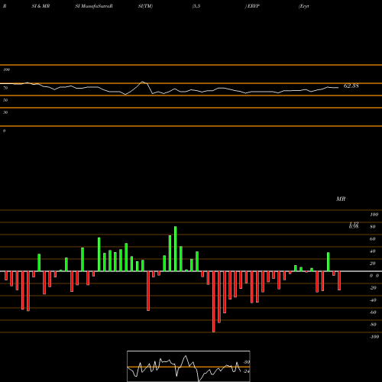Click the 'SI(TM)' header text

145,6
